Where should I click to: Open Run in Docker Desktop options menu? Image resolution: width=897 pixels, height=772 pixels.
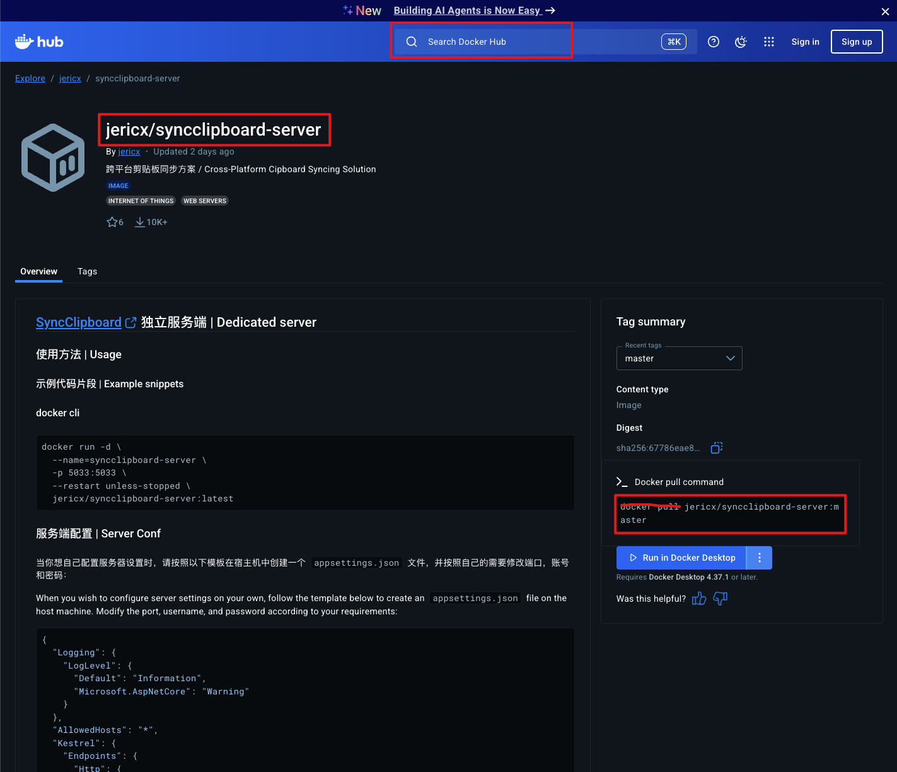[x=760, y=558]
